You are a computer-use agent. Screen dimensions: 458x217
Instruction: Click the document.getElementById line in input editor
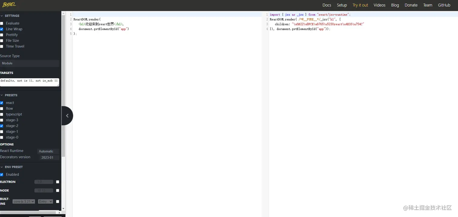point(104,29)
